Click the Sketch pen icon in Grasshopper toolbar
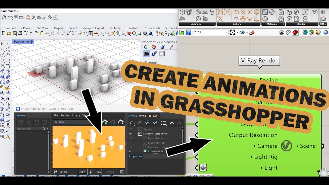The width and height of the screenshot is (329, 185). click(x=252, y=32)
